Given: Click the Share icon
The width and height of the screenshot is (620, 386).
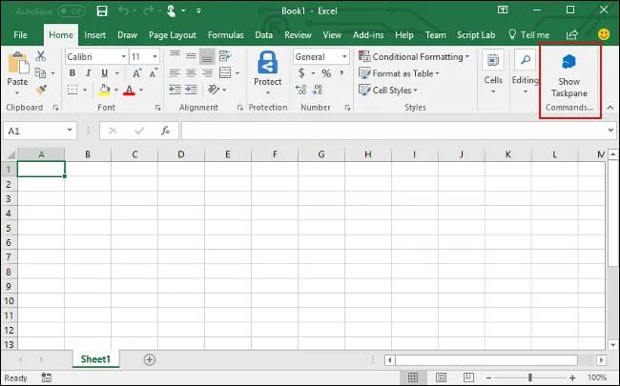Looking at the screenshot, I should [572, 34].
